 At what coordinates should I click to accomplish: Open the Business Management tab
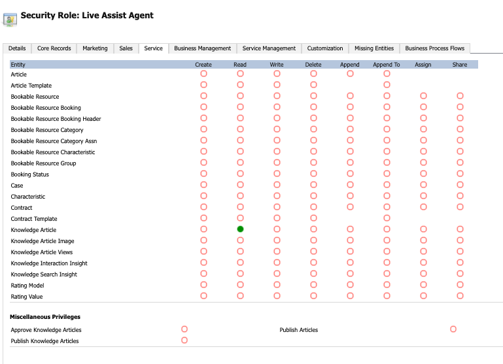(202, 48)
